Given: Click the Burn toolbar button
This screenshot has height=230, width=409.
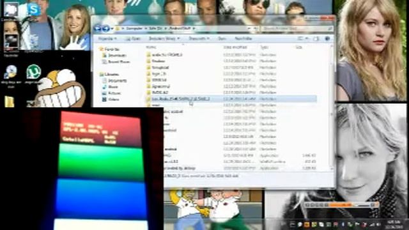Looking at the screenshot, I should pyautogui.click(x=222, y=38).
